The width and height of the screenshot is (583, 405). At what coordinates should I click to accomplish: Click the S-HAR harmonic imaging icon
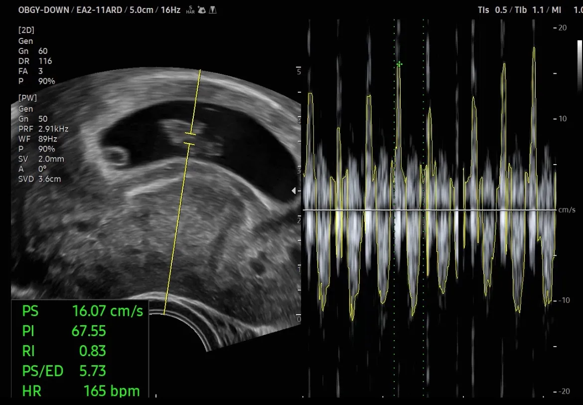point(190,10)
